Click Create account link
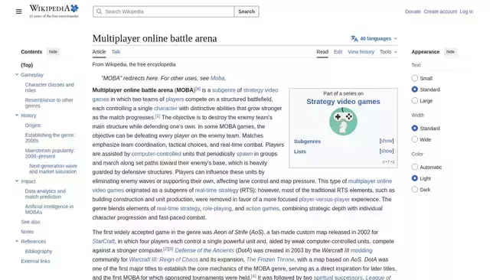 [x=440, y=11]
